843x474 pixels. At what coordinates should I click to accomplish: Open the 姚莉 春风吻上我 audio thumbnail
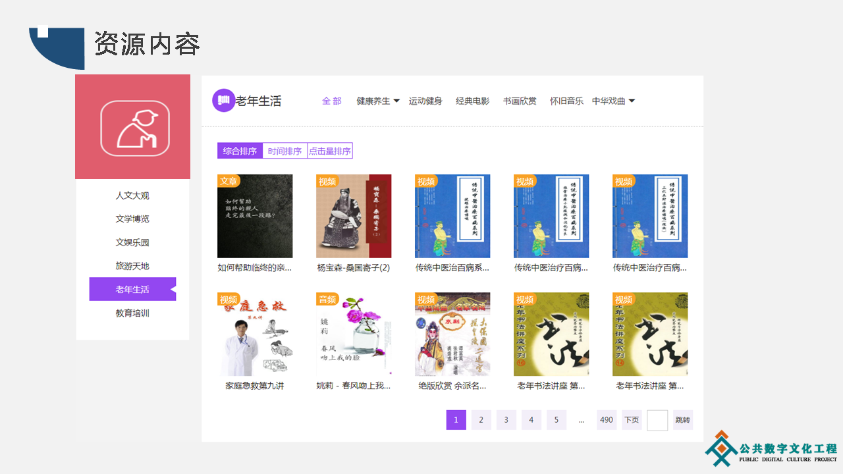tap(354, 334)
